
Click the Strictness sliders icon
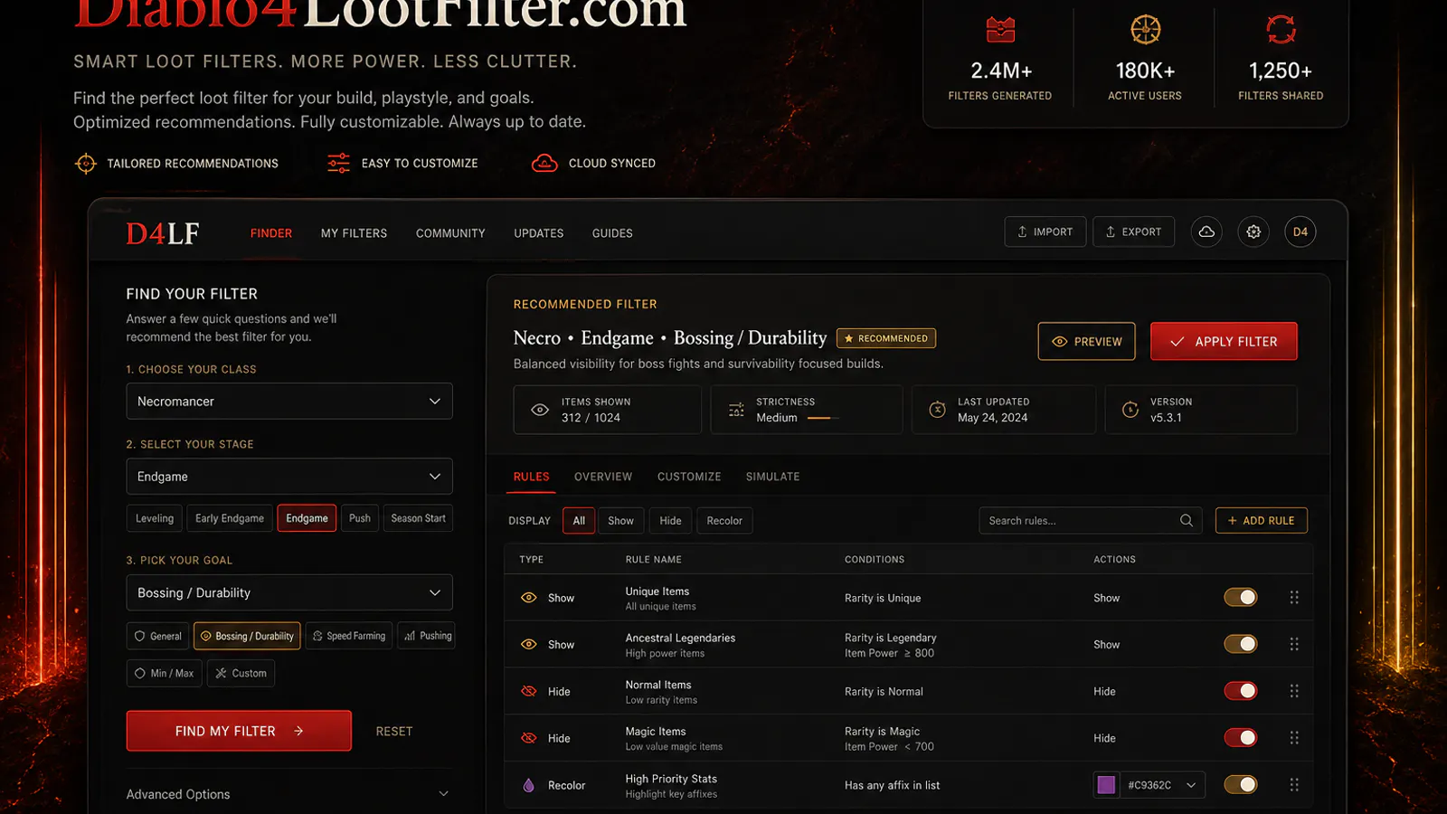pos(737,410)
